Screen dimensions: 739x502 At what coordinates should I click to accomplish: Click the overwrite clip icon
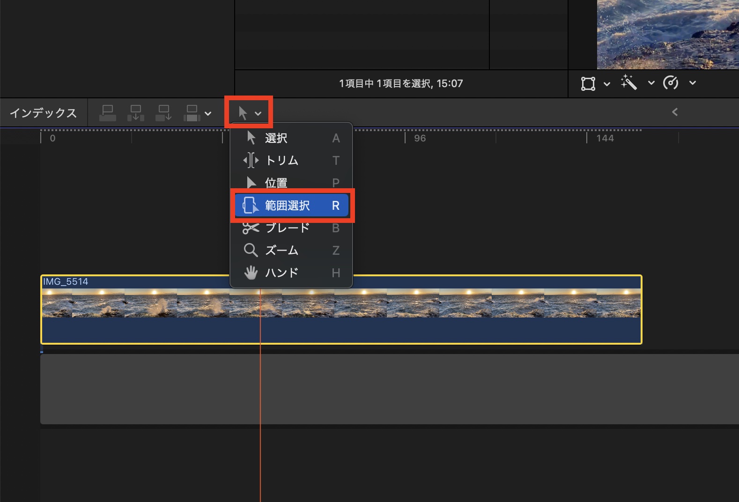(192, 113)
